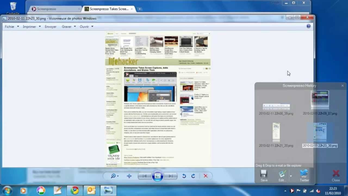This screenshot has height=196, width=348.
Task: Open Action Center flag in the tray
Action: click(x=298, y=191)
